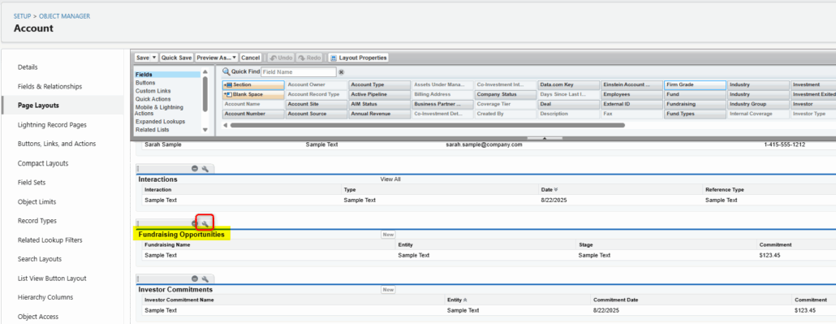Image resolution: width=836 pixels, height=324 pixels.
Task: Open Search Layouts in sidebar
Action: click(x=40, y=259)
